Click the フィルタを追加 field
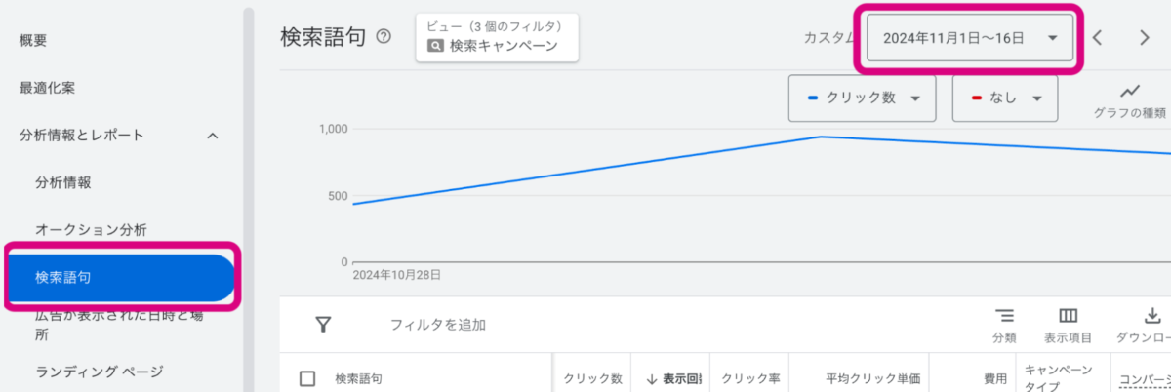Image resolution: width=1171 pixels, height=392 pixels. point(438,325)
